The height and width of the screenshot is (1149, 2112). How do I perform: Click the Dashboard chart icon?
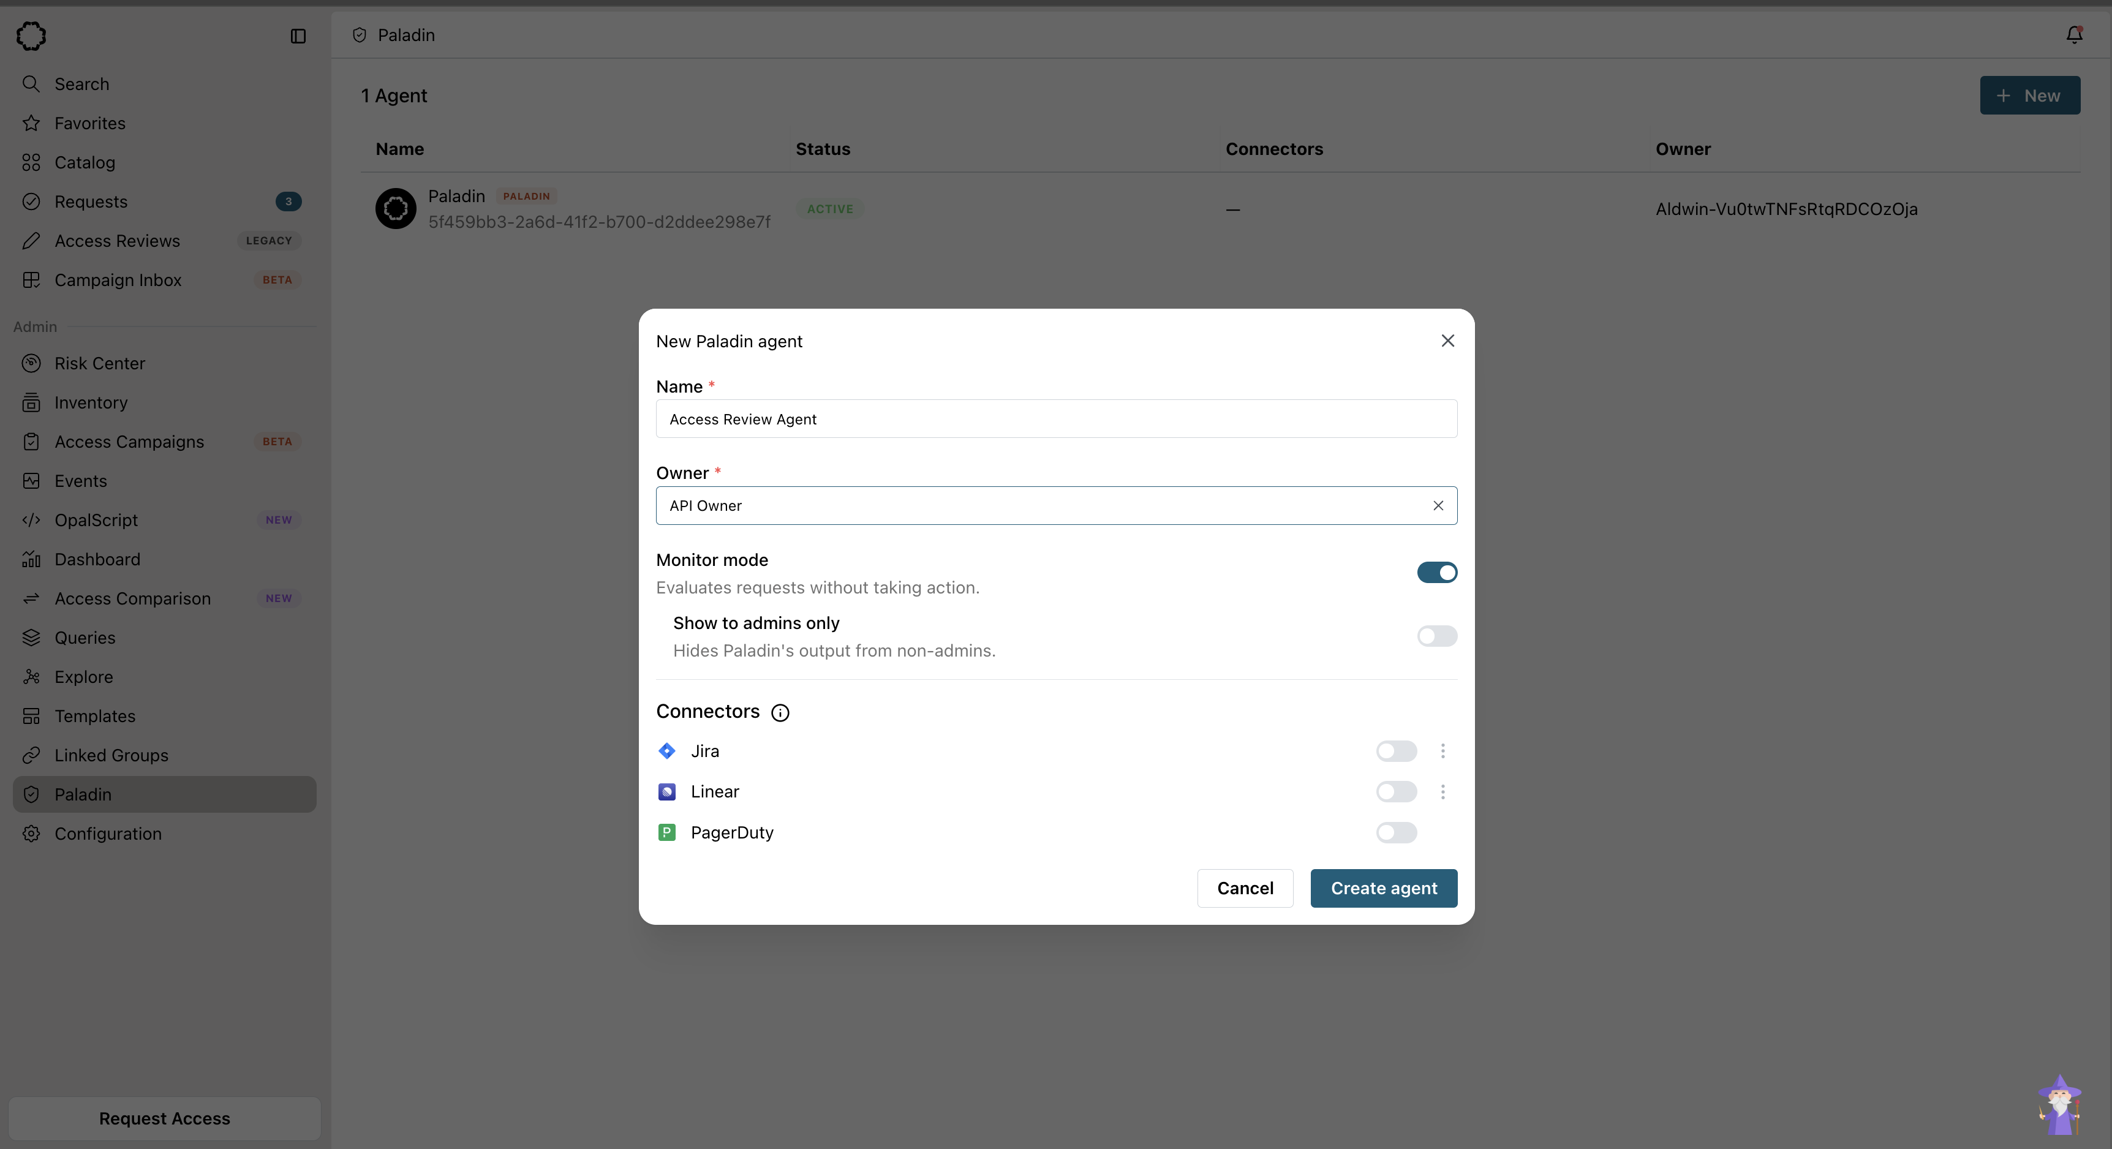31,560
